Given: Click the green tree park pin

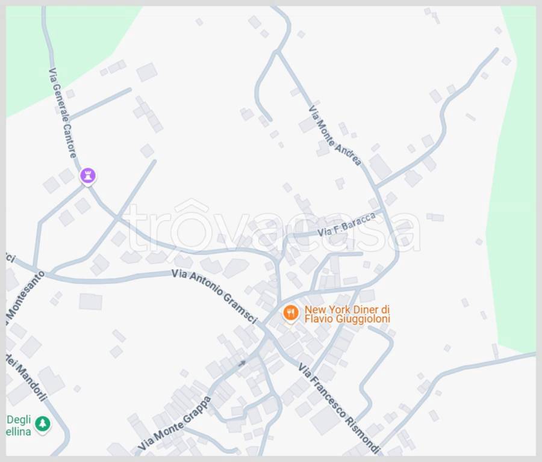Looking at the screenshot, I should pos(43,424).
